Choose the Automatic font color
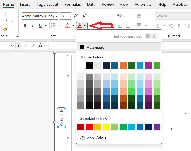 pos(119,47)
